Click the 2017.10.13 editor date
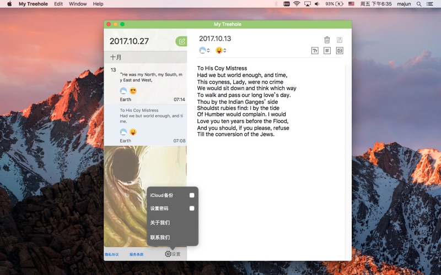This screenshot has height=275, width=441. (215, 38)
